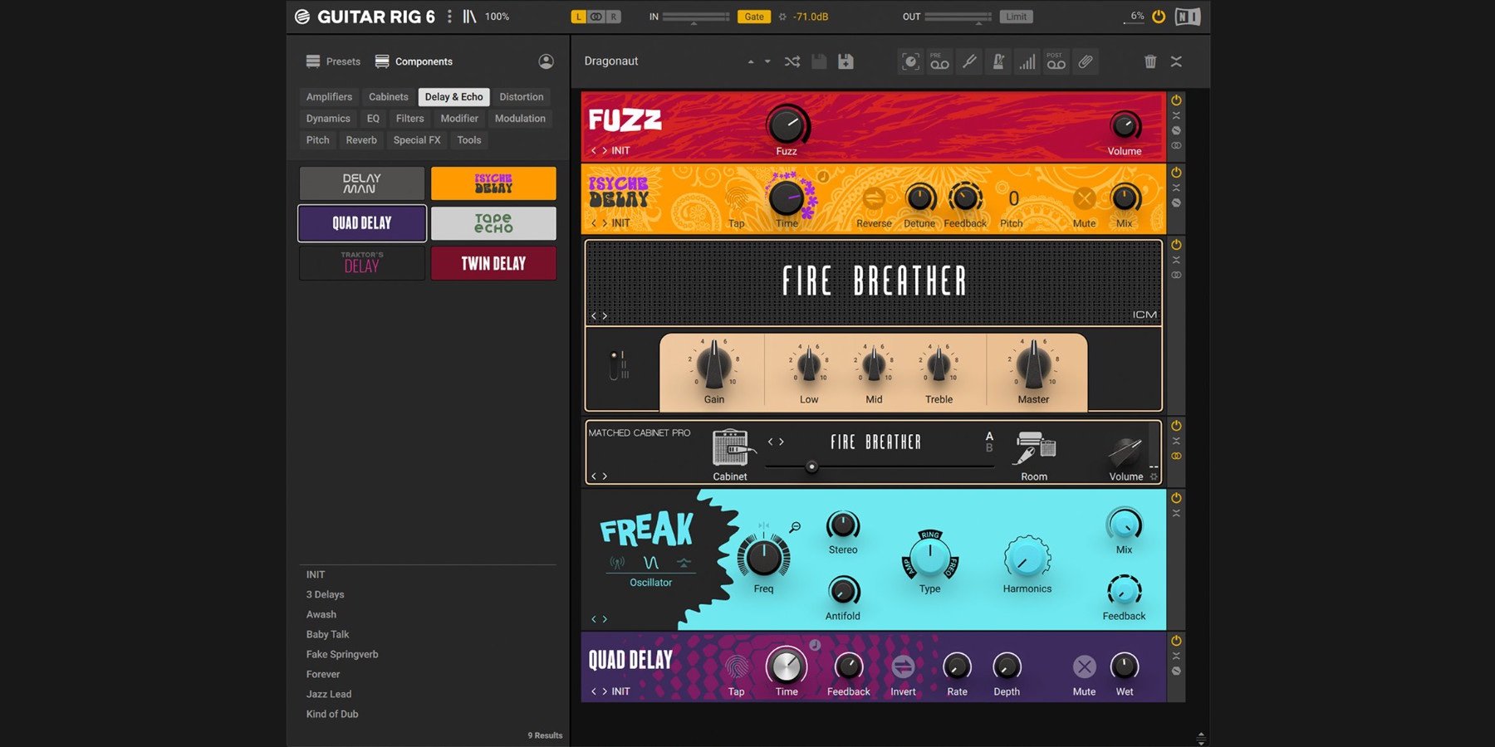
Task: Open the three-dot main menu
Action: click(x=449, y=17)
